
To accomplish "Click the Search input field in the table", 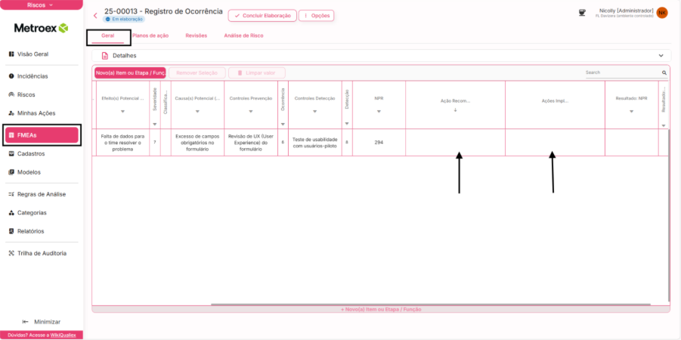I will (621, 73).
